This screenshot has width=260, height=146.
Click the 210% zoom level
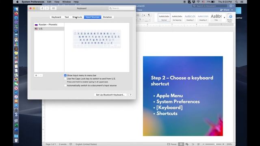[x=229, y=144]
